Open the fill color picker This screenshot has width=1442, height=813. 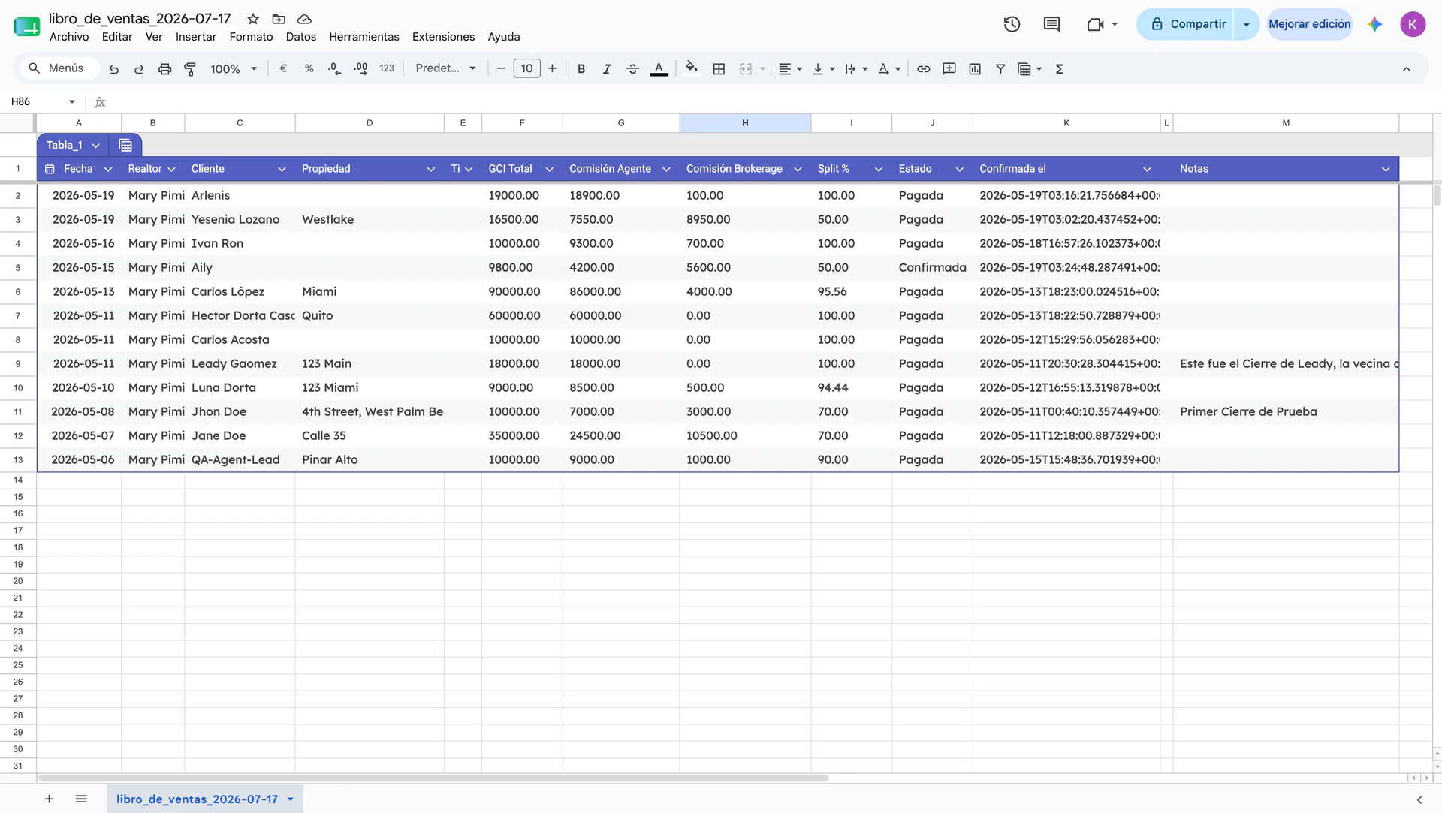click(x=692, y=68)
